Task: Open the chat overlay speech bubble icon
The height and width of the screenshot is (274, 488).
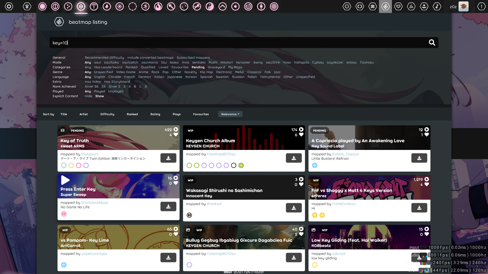Action: click(398, 6)
